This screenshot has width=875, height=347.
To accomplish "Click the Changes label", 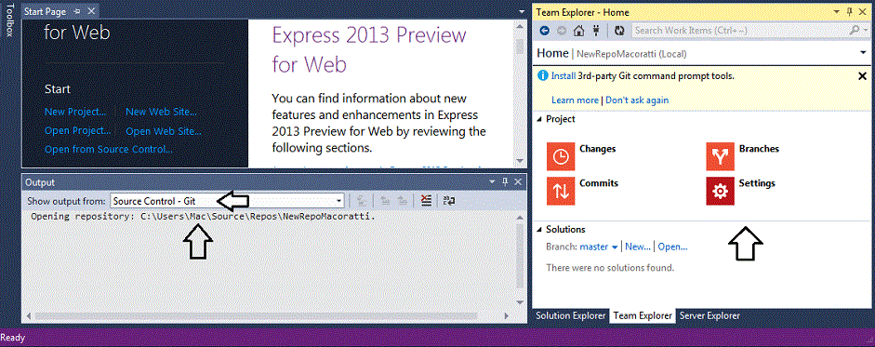I will pos(598,149).
